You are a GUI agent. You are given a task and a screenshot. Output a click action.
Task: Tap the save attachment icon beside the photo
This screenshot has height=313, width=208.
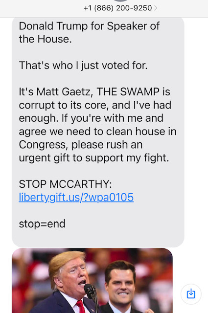191,294
